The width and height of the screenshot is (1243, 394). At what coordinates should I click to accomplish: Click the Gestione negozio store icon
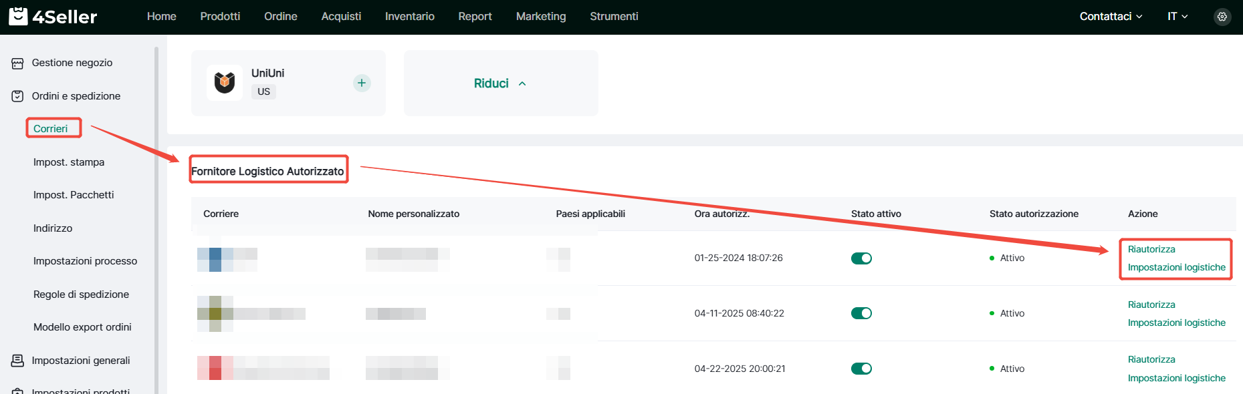click(17, 63)
